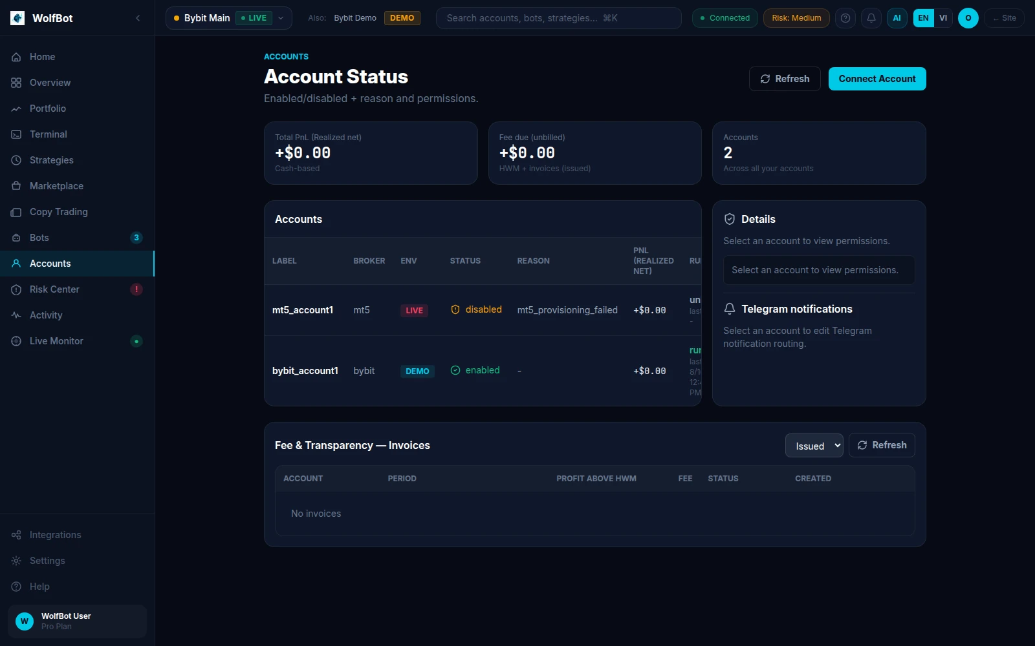This screenshot has width=1035, height=646.
Task: Select the mt5_account1 row label
Action: click(x=303, y=310)
